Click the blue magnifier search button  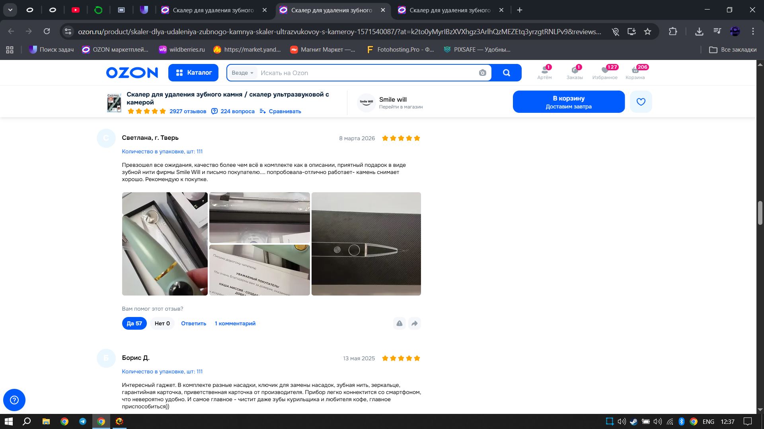pos(506,73)
